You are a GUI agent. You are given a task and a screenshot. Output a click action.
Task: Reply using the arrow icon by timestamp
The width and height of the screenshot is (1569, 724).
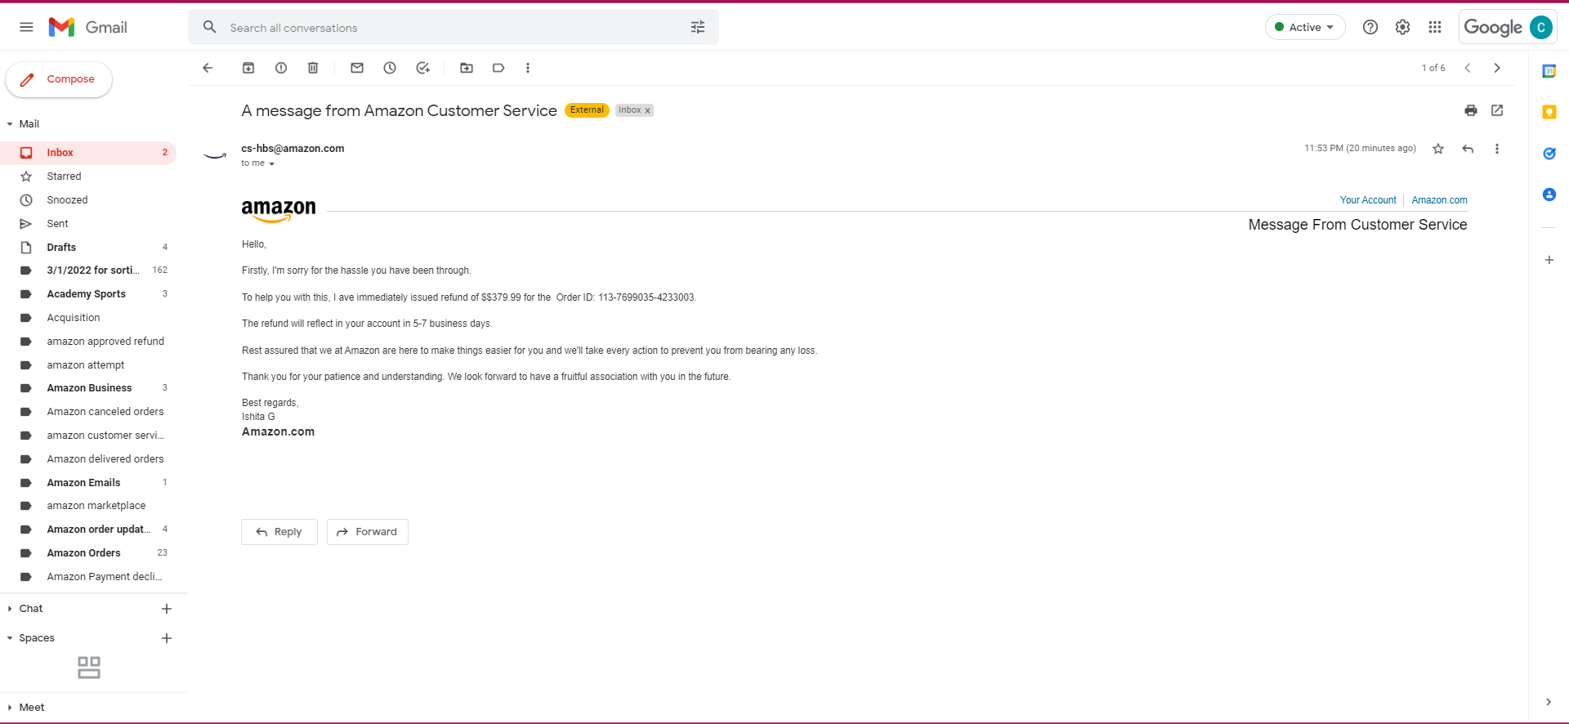[x=1468, y=149]
